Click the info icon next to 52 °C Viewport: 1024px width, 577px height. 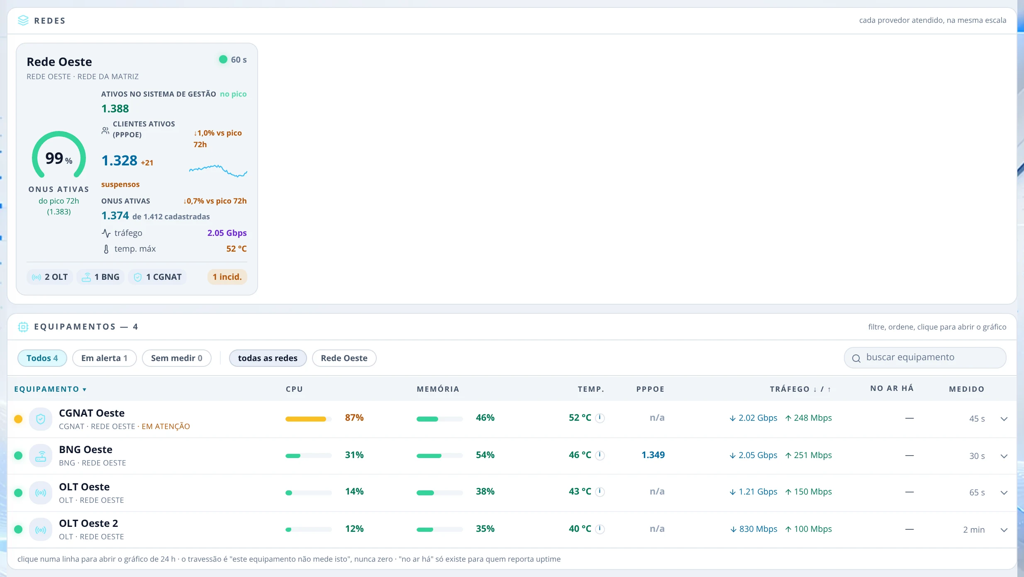click(600, 418)
